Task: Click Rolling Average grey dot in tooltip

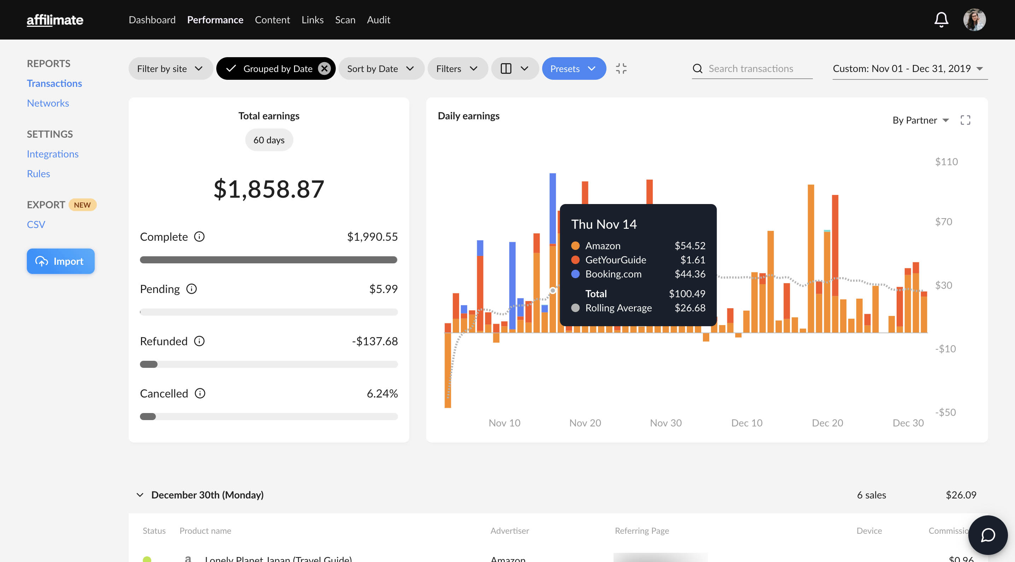Action: (x=575, y=308)
